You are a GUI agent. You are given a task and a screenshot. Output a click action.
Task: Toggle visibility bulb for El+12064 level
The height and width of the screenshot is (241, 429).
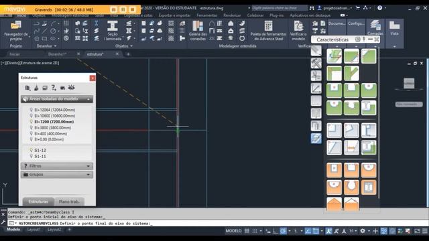[32, 110]
